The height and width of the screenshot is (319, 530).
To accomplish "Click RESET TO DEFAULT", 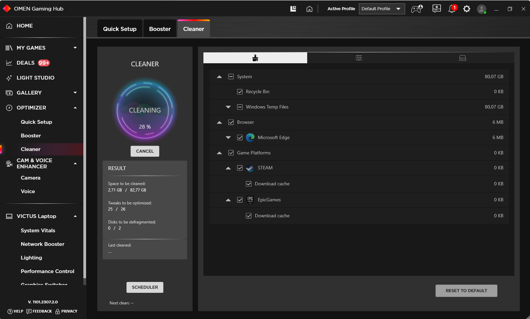I will tap(466, 291).
